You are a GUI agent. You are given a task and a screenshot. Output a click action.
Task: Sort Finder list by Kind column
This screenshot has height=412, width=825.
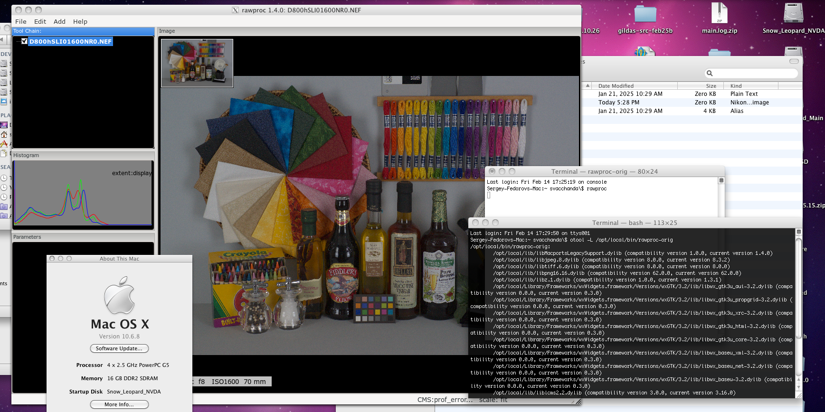point(750,86)
